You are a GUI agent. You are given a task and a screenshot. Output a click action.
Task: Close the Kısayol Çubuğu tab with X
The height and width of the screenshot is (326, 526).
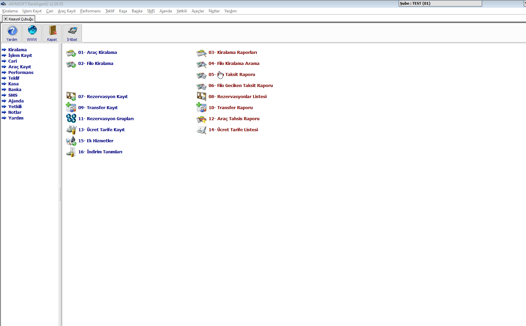coord(6,19)
